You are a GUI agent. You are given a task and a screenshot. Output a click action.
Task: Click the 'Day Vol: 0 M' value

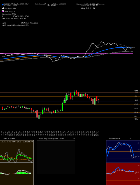click(x=88, y=8)
